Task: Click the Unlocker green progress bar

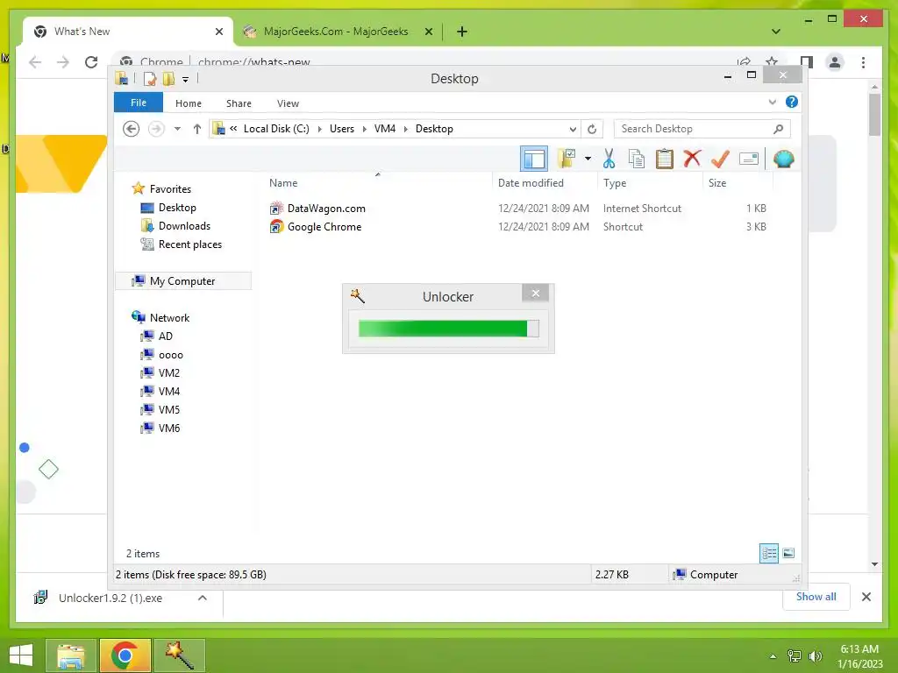Action: (x=448, y=329)
